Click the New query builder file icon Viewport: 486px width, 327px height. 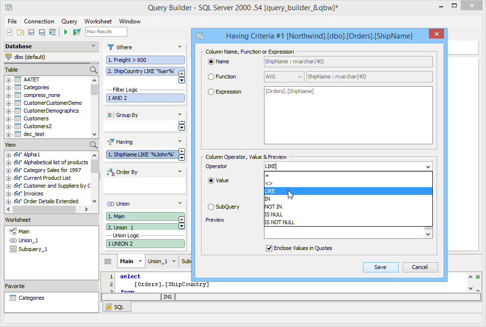click(x=10, y=32)
